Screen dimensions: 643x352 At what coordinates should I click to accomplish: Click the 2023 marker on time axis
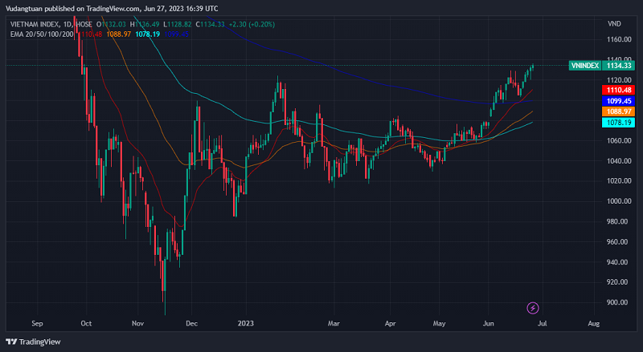tap(247, 325)
